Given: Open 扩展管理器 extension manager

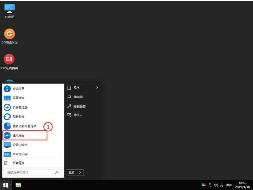Looking at the screenshot, I should pos(20,107).
